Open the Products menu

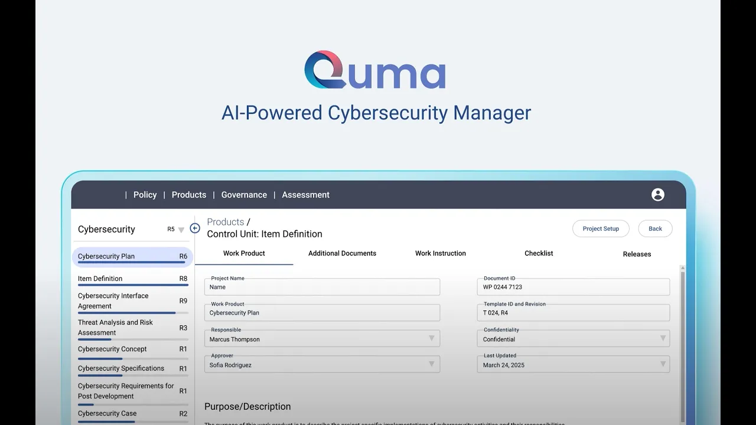tap(189, 195)
